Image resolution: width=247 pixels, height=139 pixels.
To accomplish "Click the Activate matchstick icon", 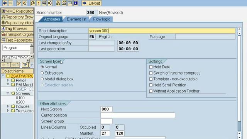I will point(39,3).
